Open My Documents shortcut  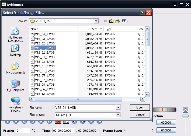click(15, 68)
